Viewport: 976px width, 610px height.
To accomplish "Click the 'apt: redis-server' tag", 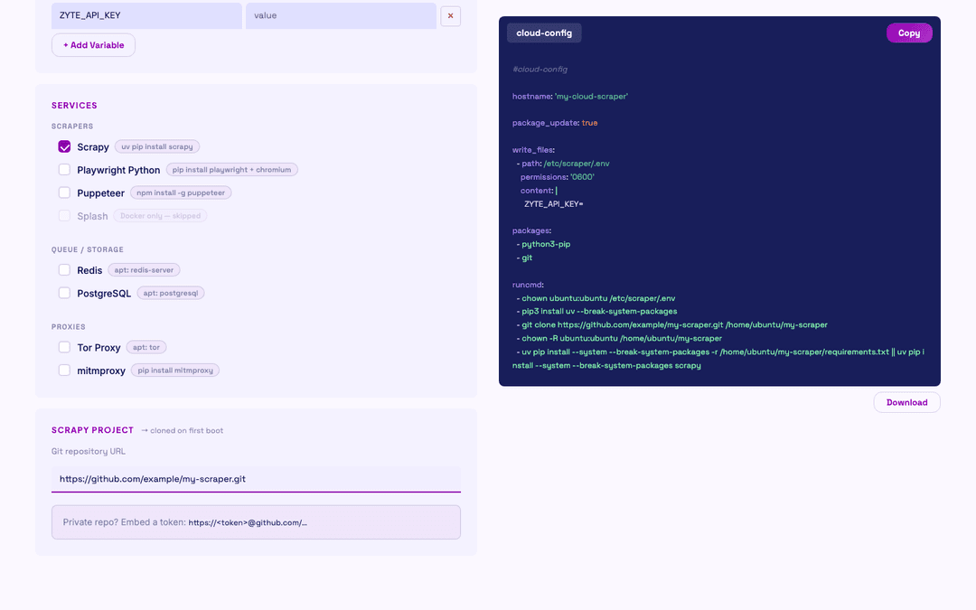I will 144,270.
